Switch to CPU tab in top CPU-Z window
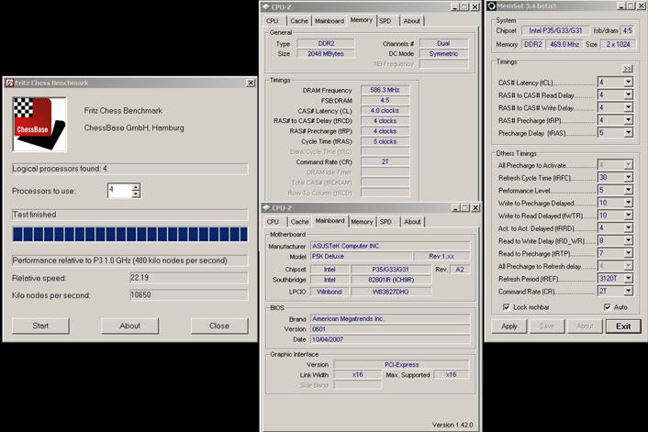The height and width of the screenshot is (432, 648). (x=273, y=21)
